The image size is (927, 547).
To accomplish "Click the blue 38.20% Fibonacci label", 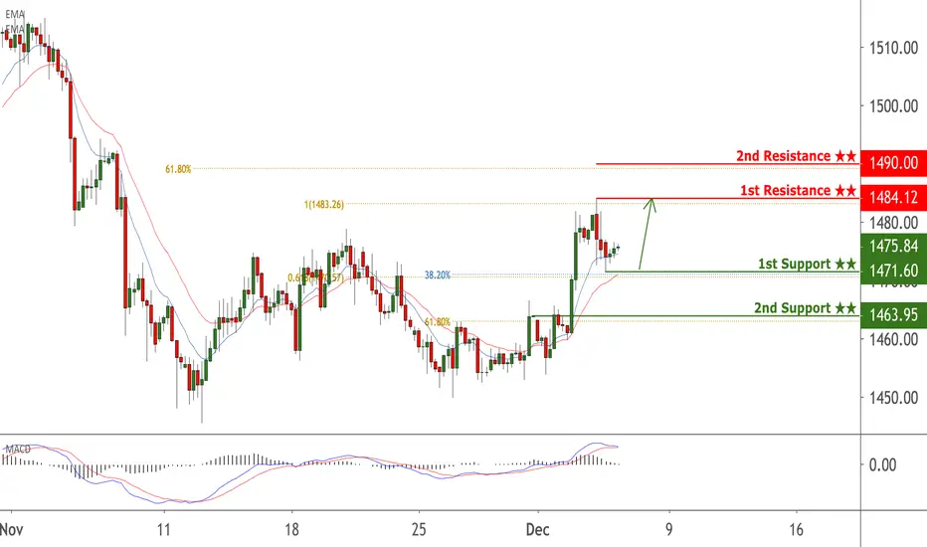I will [438, 274].
